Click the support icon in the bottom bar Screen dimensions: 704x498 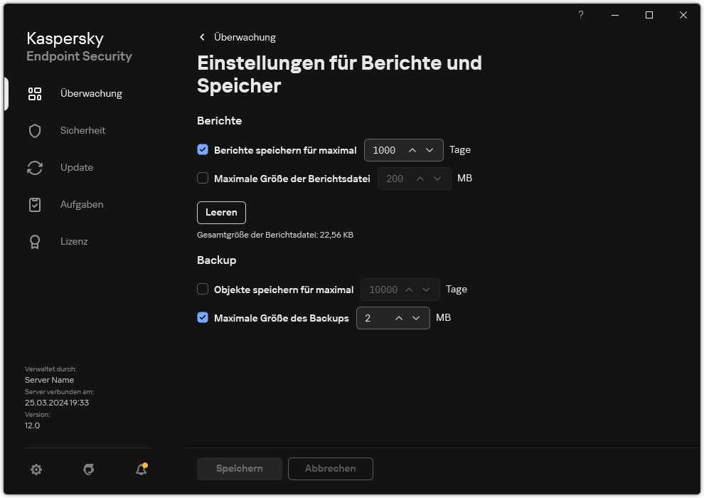[x=88, y=470]
